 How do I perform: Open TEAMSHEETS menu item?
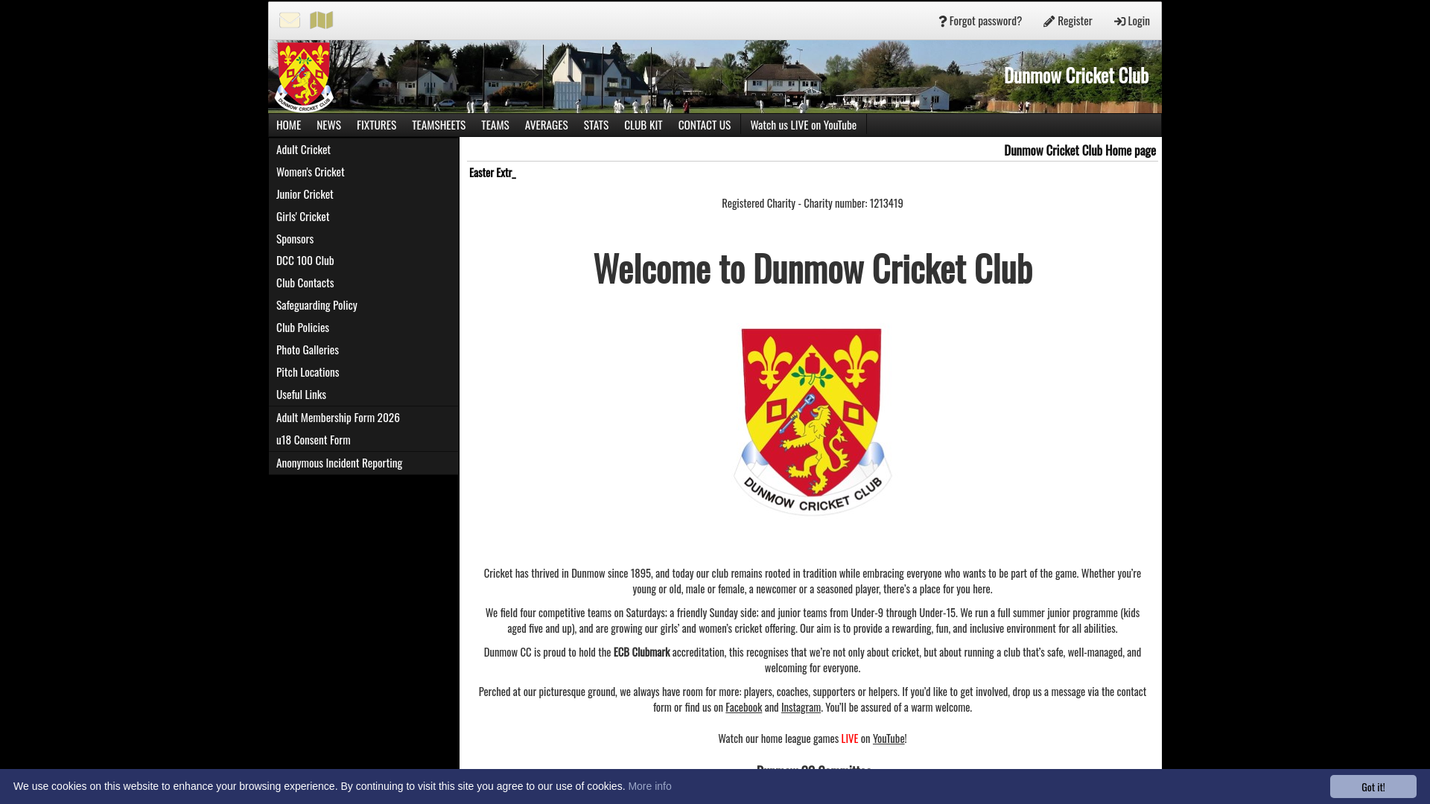[x=439, y=125]
